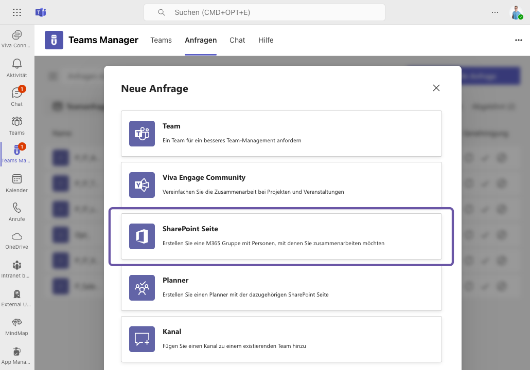Select the Planner request option
Image resolution: width=530 pixels, height=370 pixels.
tap(281, 288)
